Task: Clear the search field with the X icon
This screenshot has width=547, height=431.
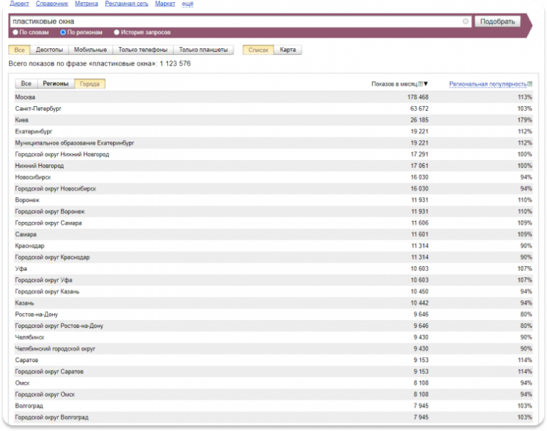Action: pyautogui.click(x=466, y=21)
